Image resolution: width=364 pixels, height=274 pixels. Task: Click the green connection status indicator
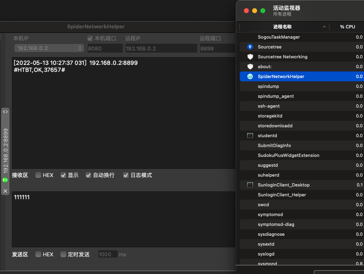(5, 180)
